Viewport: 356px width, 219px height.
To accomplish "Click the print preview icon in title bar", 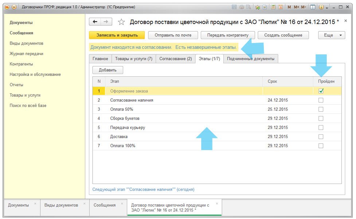I will pos(249,7).
